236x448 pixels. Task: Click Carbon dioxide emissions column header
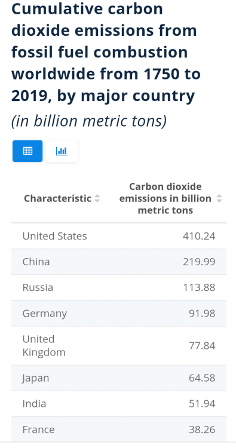(x=165, y=198)
